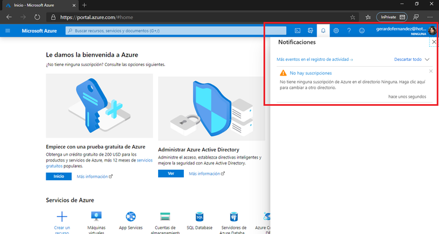This screenshot has height=234, width=439.
Task: Open a new browser tab
Action: [84, 5]
